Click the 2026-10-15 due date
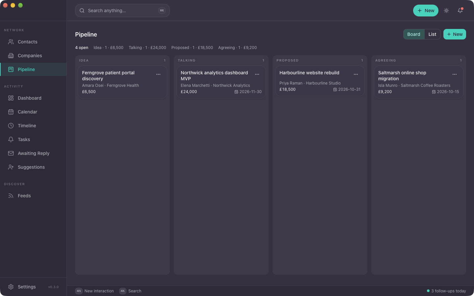 point(445,92)
